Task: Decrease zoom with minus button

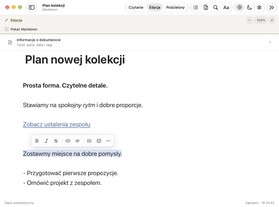Action: point(250,20)
